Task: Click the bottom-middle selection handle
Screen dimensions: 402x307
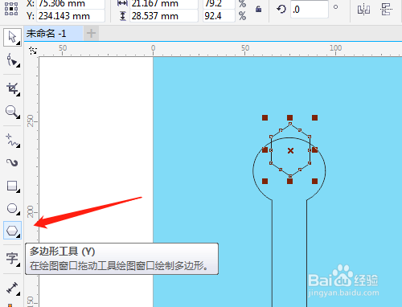Action: [x=289, y=182]
